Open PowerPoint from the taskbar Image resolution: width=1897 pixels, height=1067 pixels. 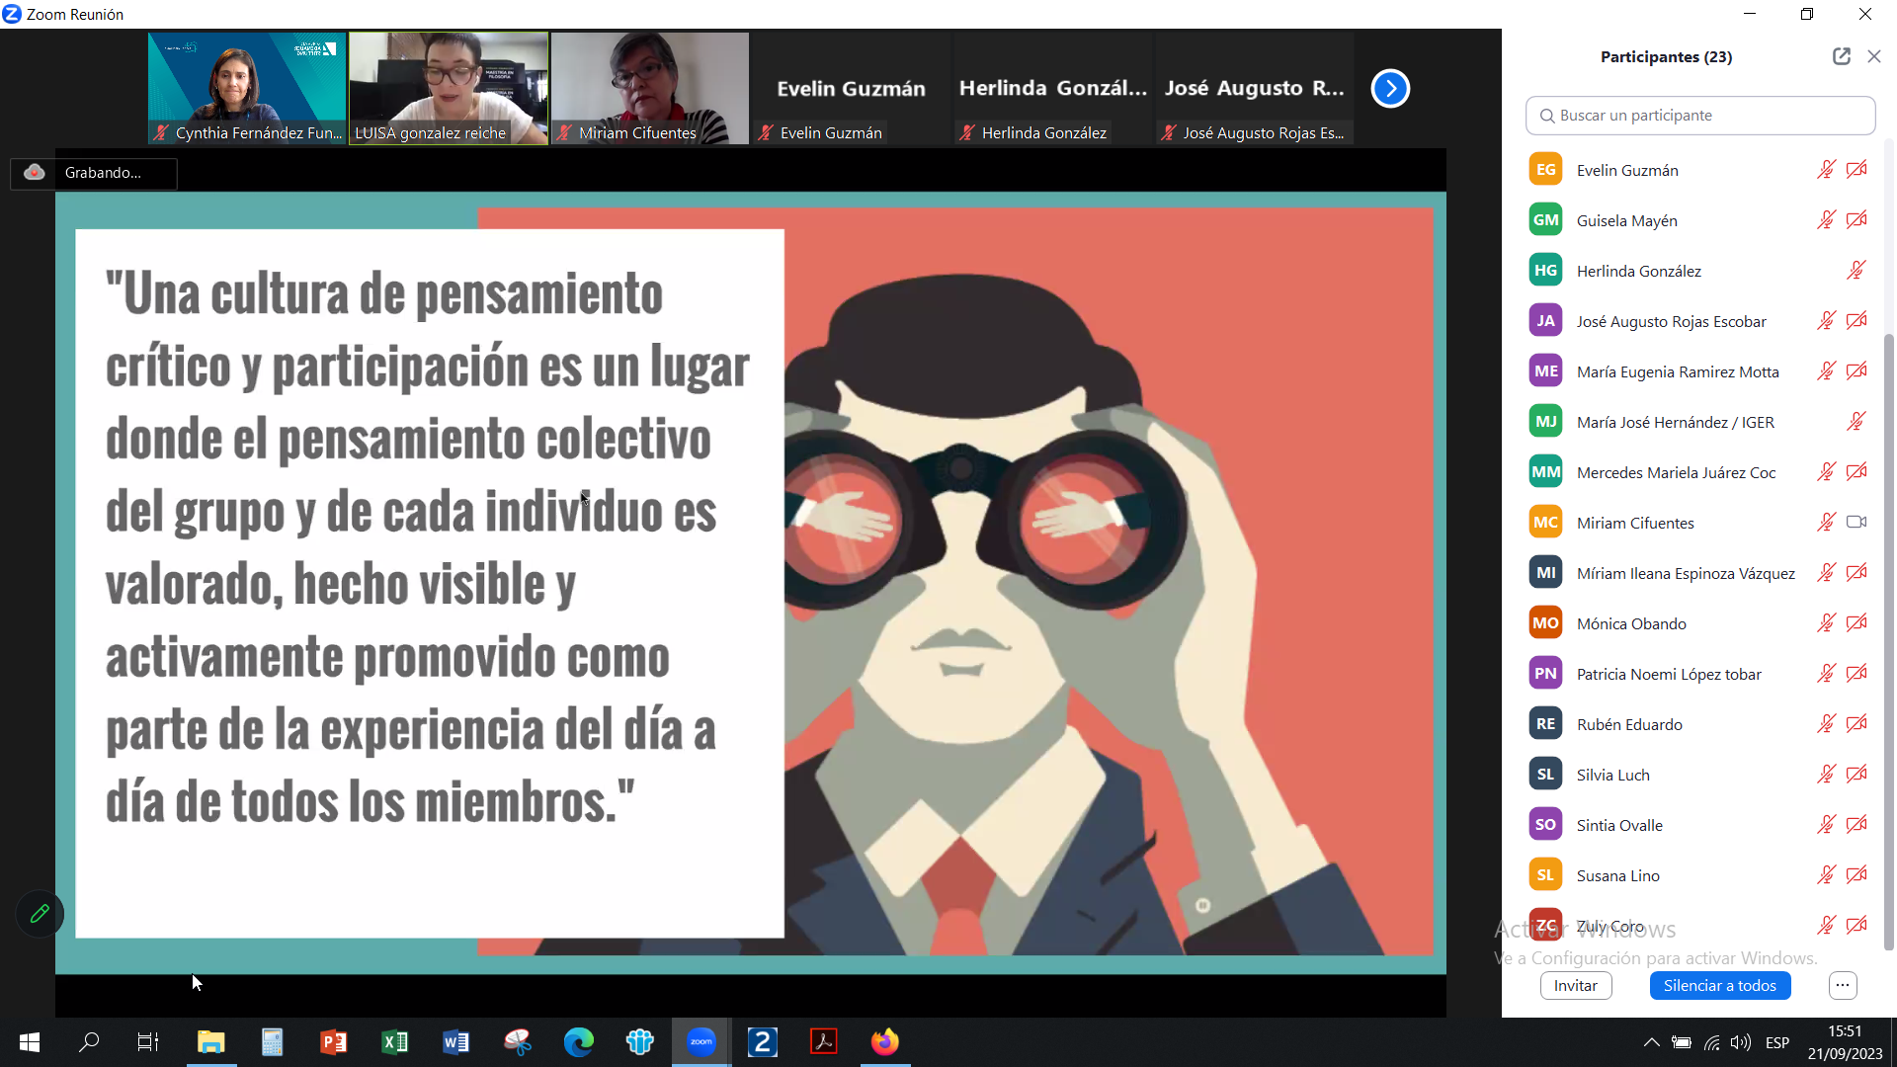[333, 1041]
